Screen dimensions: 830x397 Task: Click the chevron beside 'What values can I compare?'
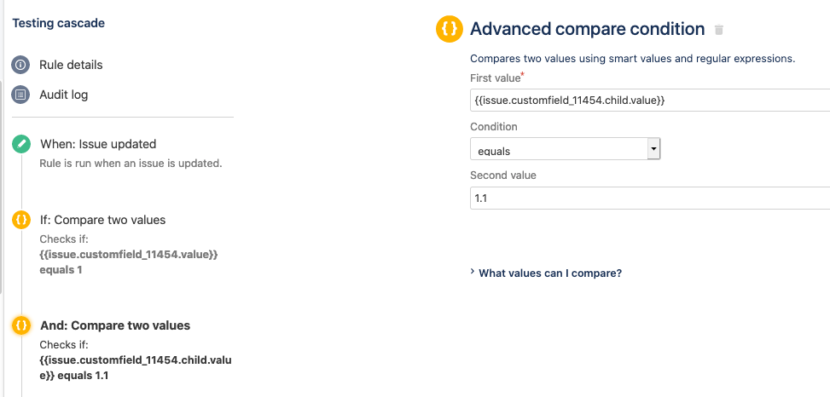point(473,273)
